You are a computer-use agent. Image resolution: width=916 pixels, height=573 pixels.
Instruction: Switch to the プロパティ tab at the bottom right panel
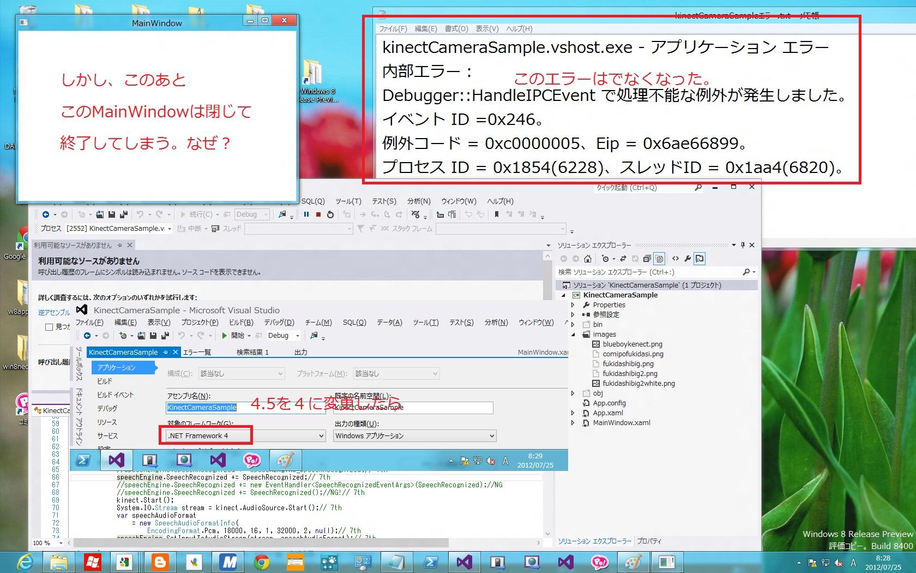coord(649,541)
